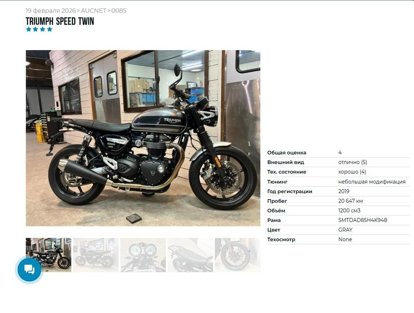Click the Тюнинг value небольшая модификация

(x=372, y=182)
